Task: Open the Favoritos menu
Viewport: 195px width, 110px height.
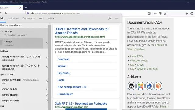Action: pos(23,2)
